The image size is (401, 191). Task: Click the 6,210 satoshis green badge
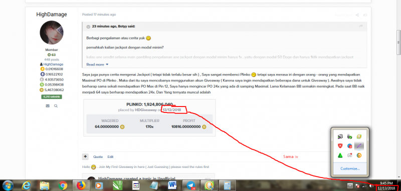click(x=52, y=97)
